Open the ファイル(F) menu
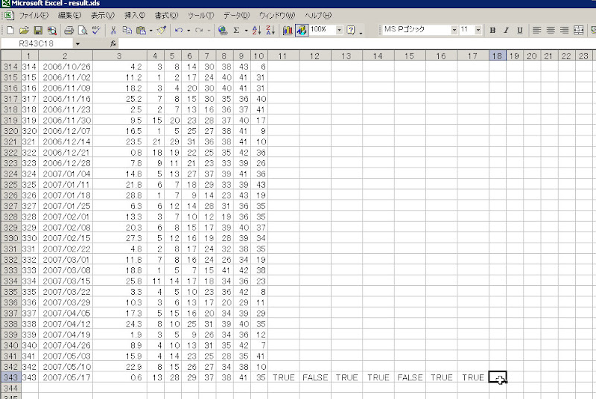This screenshot has height=399, width=596. click(x=34, y=16)
